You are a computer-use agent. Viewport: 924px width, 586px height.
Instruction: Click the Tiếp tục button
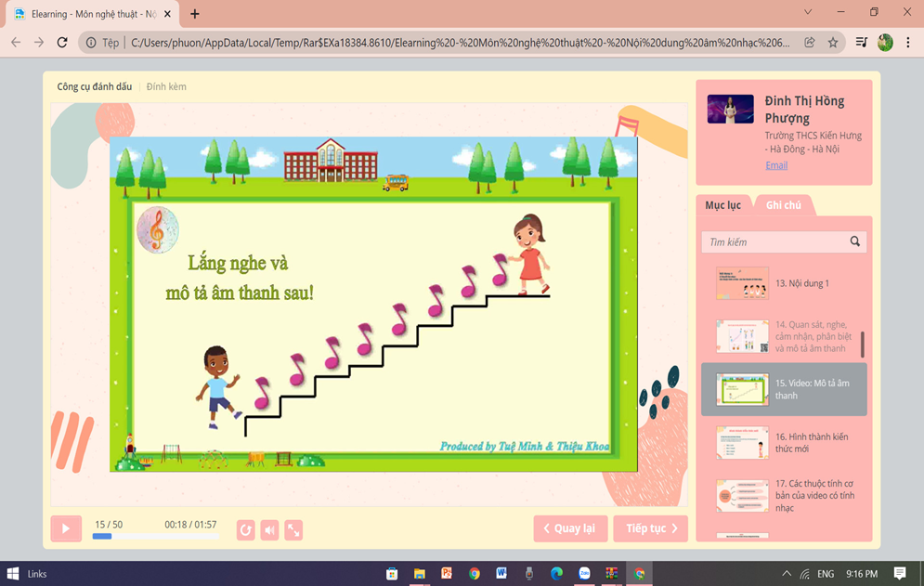coord(650,528)
